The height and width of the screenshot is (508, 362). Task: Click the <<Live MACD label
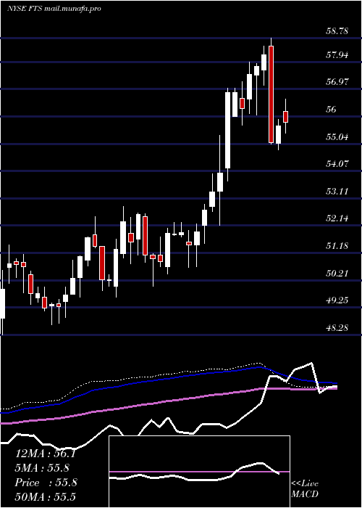point(305,489)
